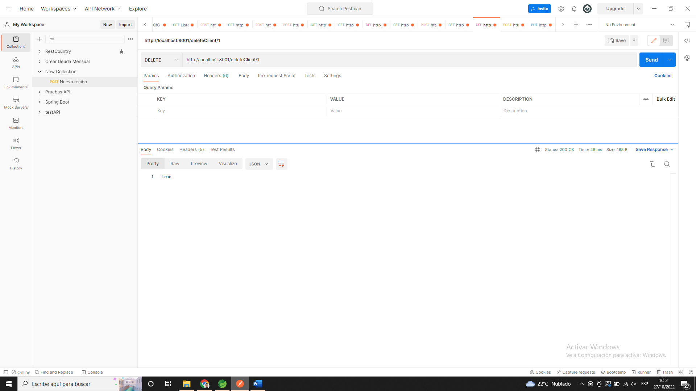696x391 pixels.
Task: Open Bulk Edit for query params
Action: (665, 99)
